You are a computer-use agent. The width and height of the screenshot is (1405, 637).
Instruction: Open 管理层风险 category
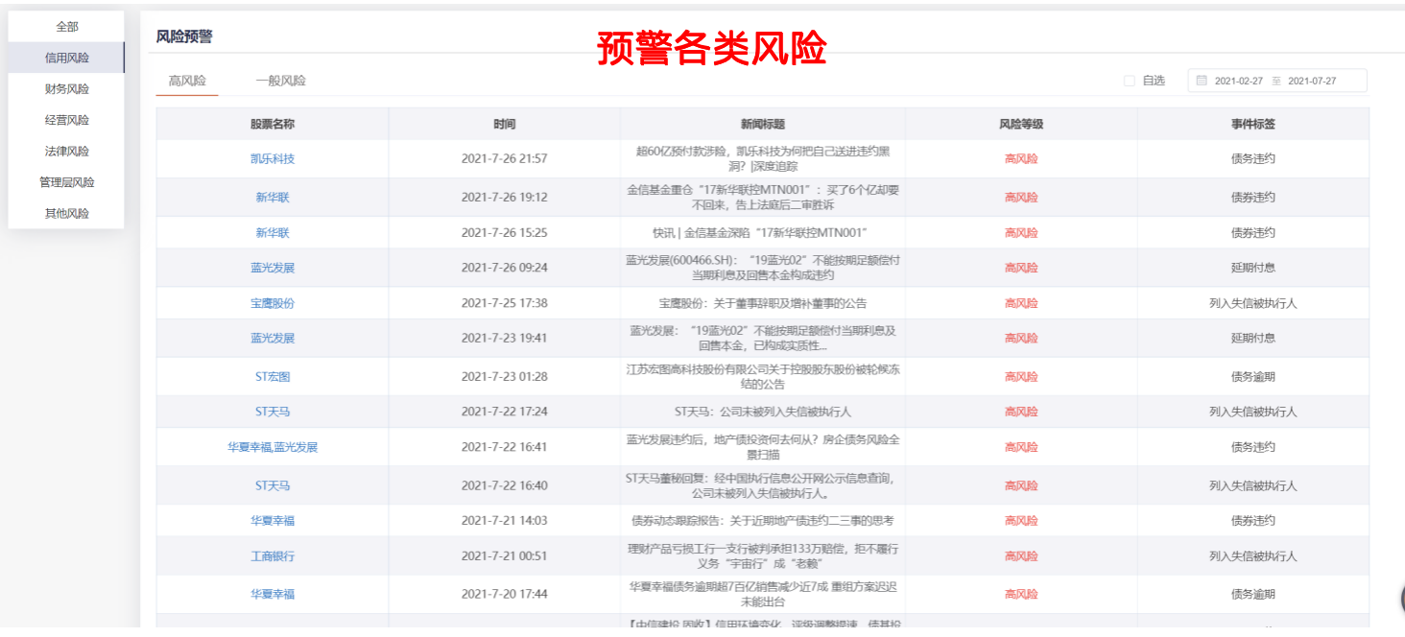[66, 182]
